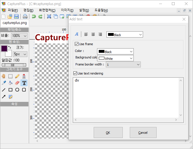Click the dark purple foreground color swatch
Viewport: 193px width, 149px height.
4,48
